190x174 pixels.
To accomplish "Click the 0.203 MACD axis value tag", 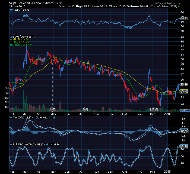I will 184,130.
